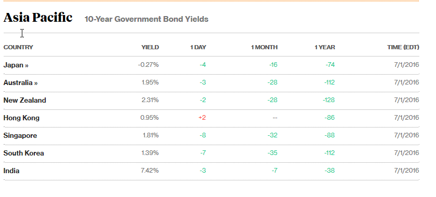Open the Australia country link
The width and height of the screenshot is (436, 197).
(20, 82)
